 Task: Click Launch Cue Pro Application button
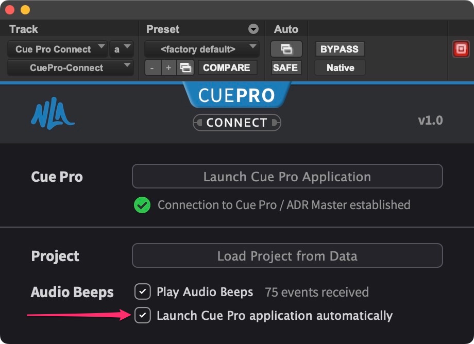tap(287, 177)
